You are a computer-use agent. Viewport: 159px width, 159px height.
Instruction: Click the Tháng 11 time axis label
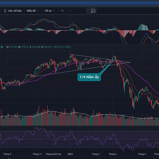[x=37, y=154]
